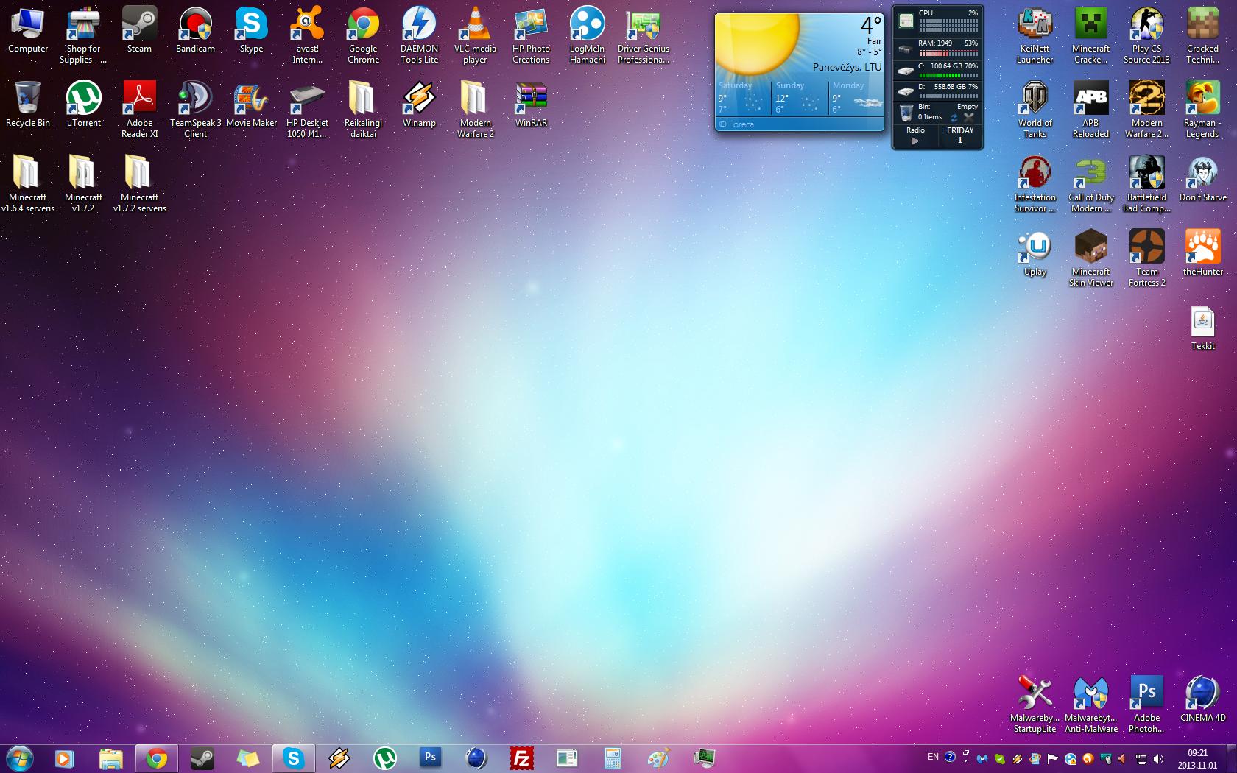This screenshot has height=773, width=1237.
Task: Click the EN language indicator
Action: pos(933,757)
